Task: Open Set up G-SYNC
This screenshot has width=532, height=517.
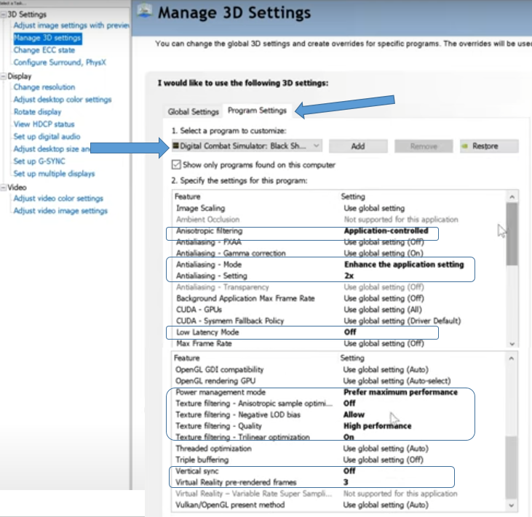Action: 39,161
